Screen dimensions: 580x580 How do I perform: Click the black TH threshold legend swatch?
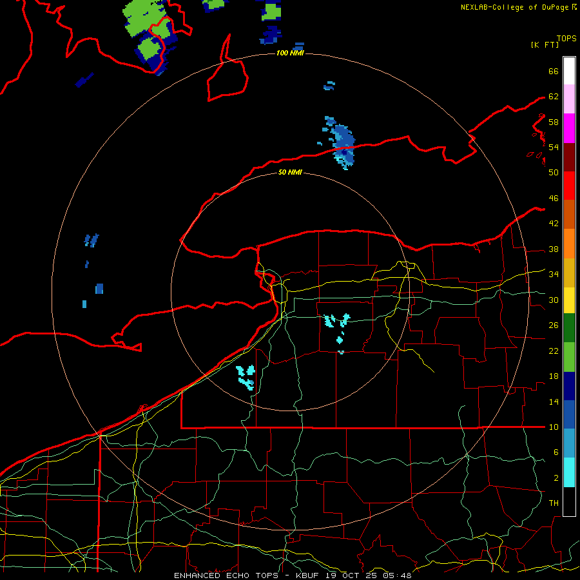pyautogui.click(x=569, y=501)
